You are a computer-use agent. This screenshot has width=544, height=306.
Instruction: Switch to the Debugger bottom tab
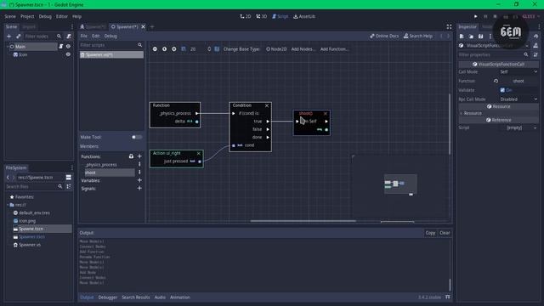[x=108, y=297]
